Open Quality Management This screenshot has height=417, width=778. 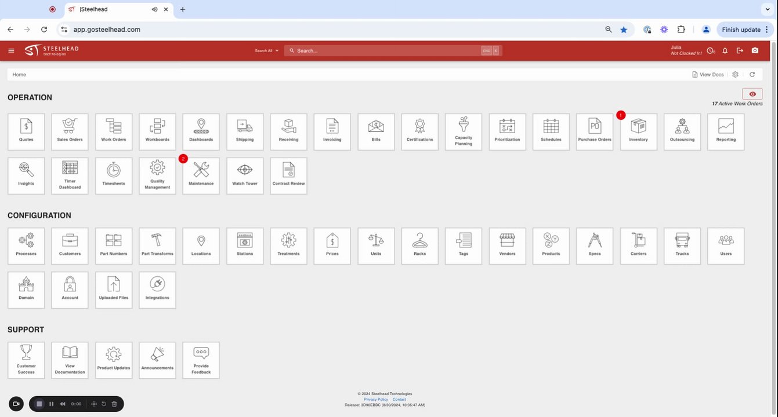[157, 176]
